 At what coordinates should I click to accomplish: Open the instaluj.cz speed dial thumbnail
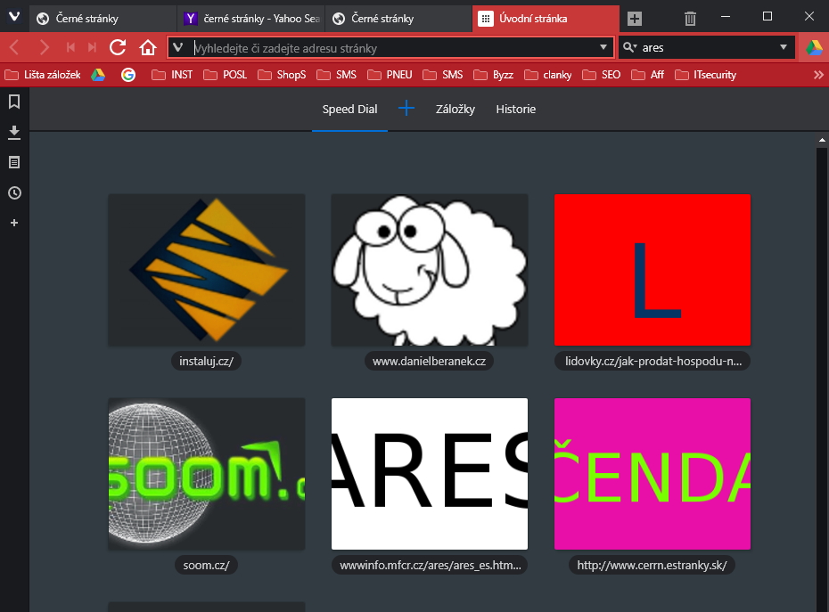(206, 270)
